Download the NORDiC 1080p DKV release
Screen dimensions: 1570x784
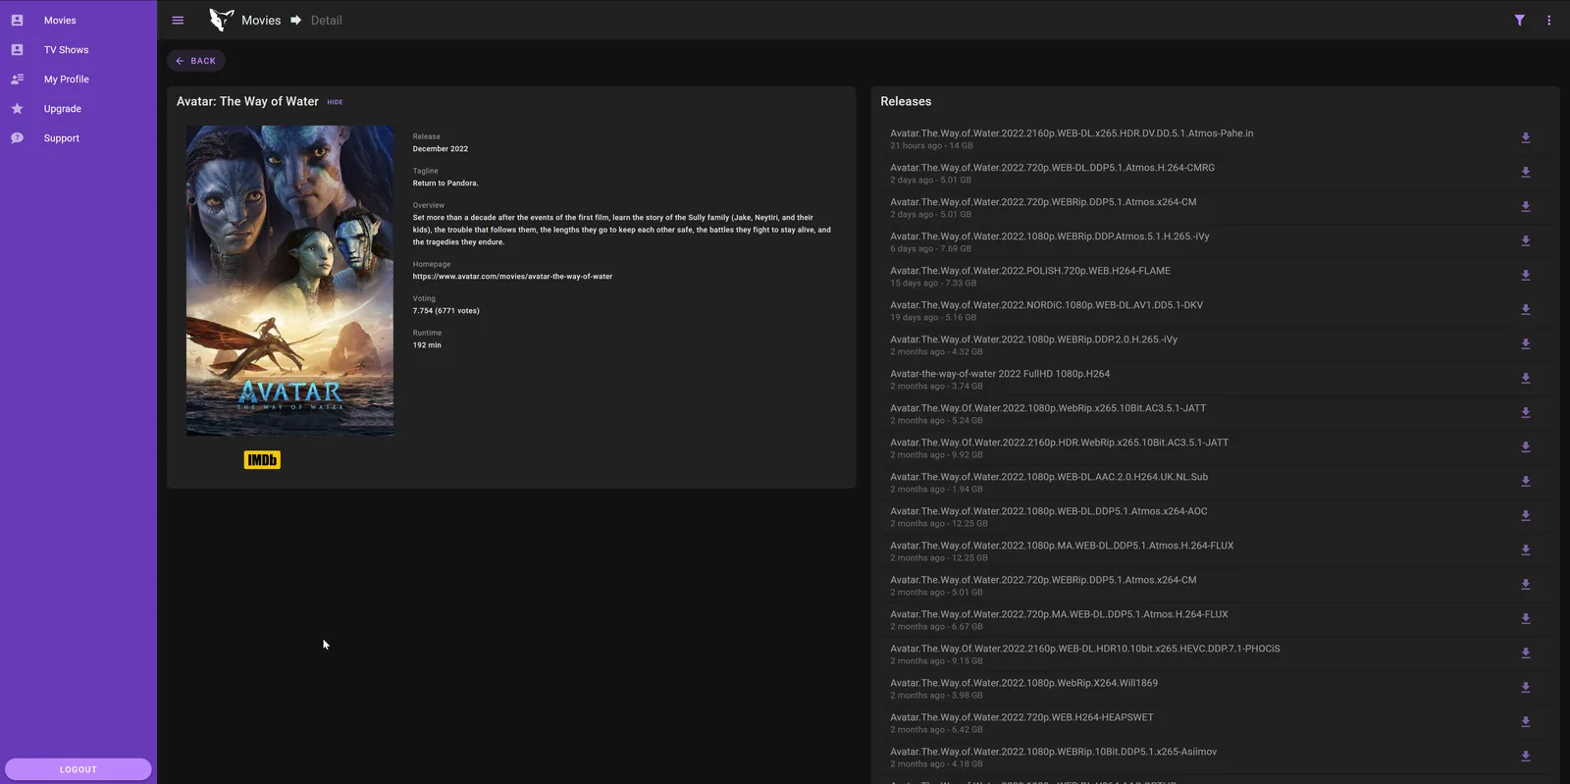tap(1526, 310)
